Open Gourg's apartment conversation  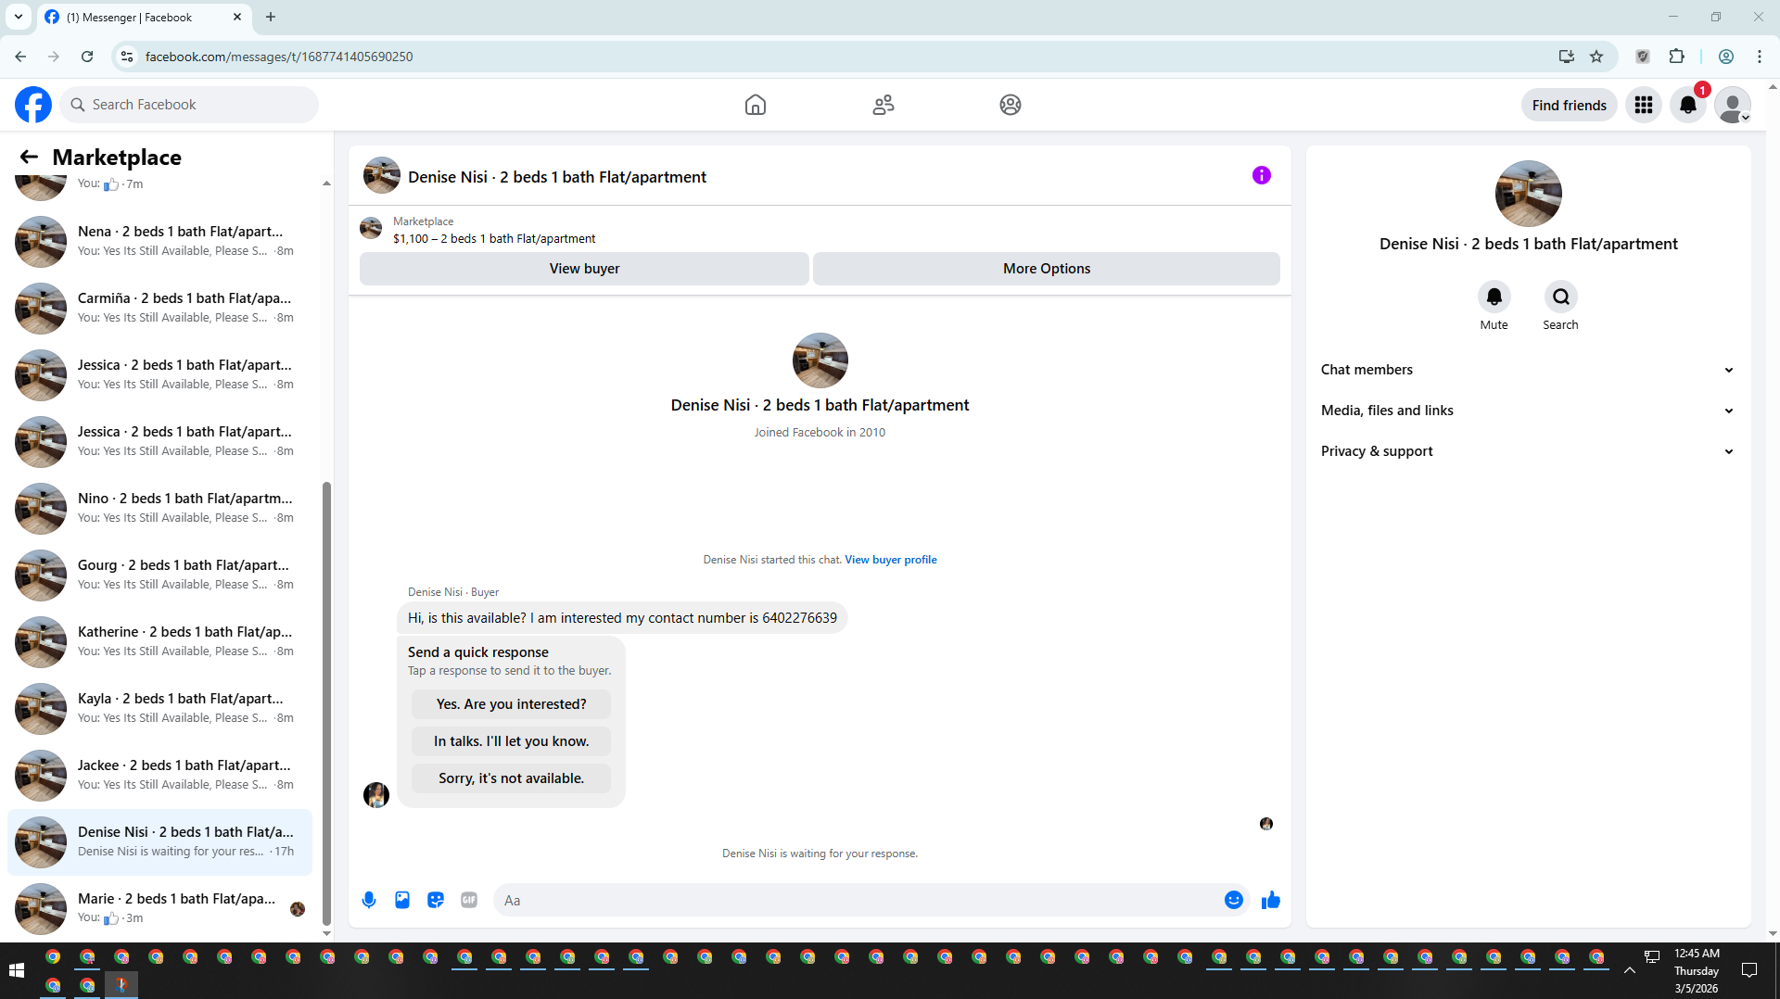click(x=159, y=575)
